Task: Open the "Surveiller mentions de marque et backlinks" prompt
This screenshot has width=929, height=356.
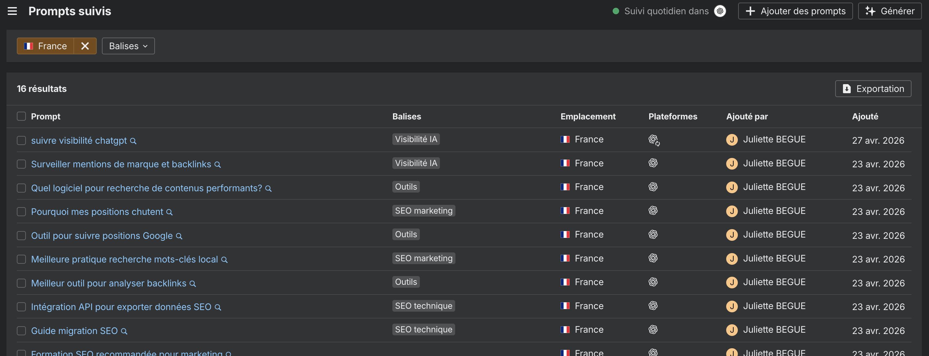Action: click(x=121, y=164)
